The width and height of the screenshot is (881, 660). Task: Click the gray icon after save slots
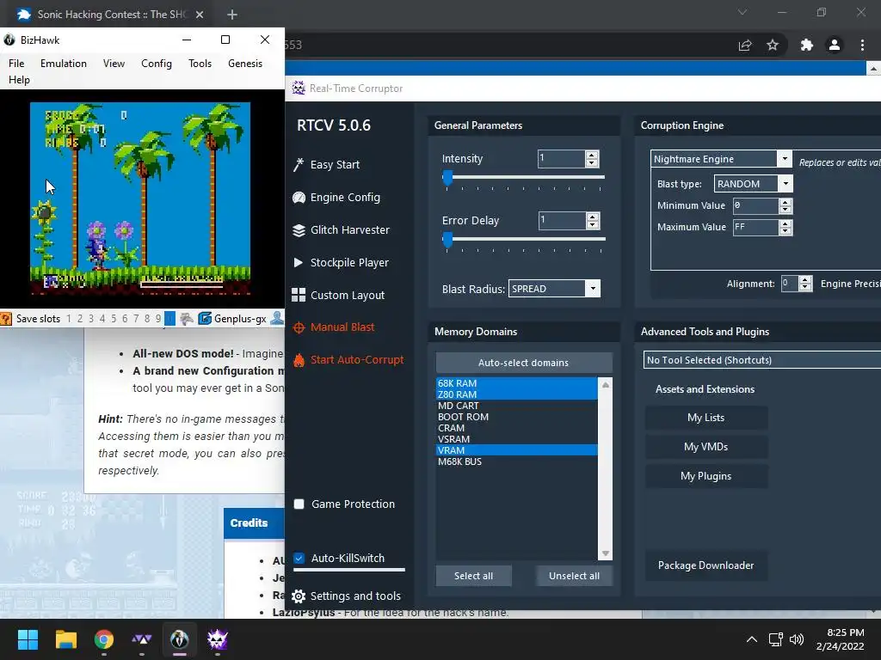tap(187, 319)
